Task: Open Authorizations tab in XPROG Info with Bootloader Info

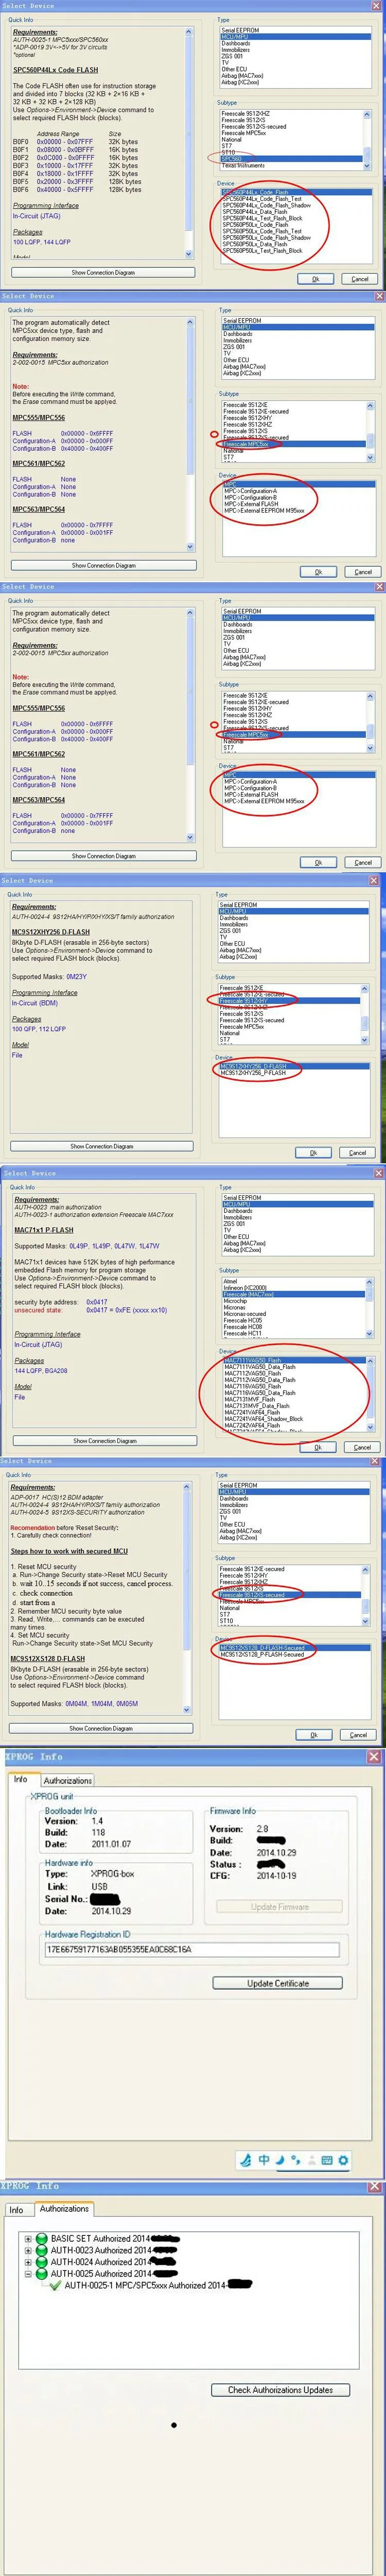Action: 68,1780
